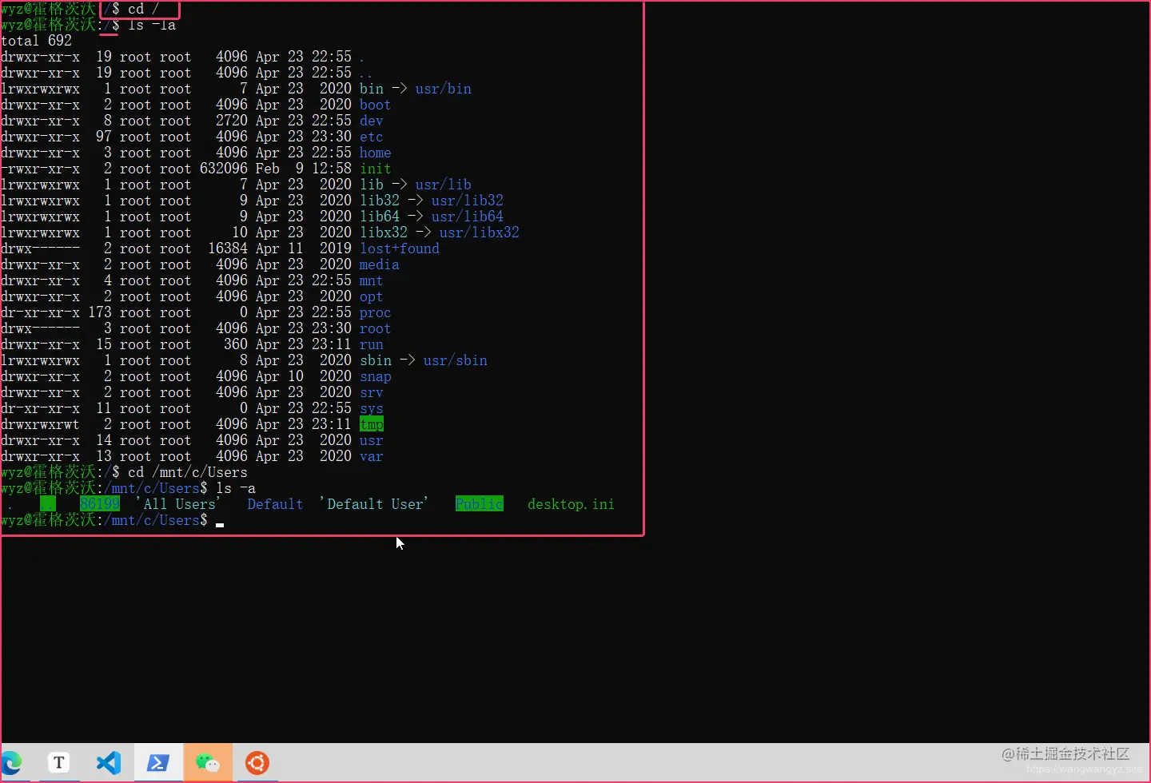This screenshot has height=783, width=1151.
Task: Click the size value '16384'
Action: [228, 248]
